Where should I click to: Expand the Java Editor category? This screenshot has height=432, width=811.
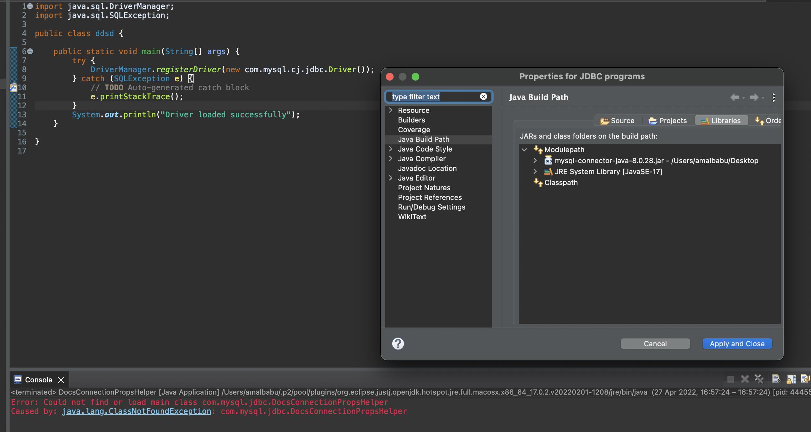pyautogui.click(x=391, y=178)
